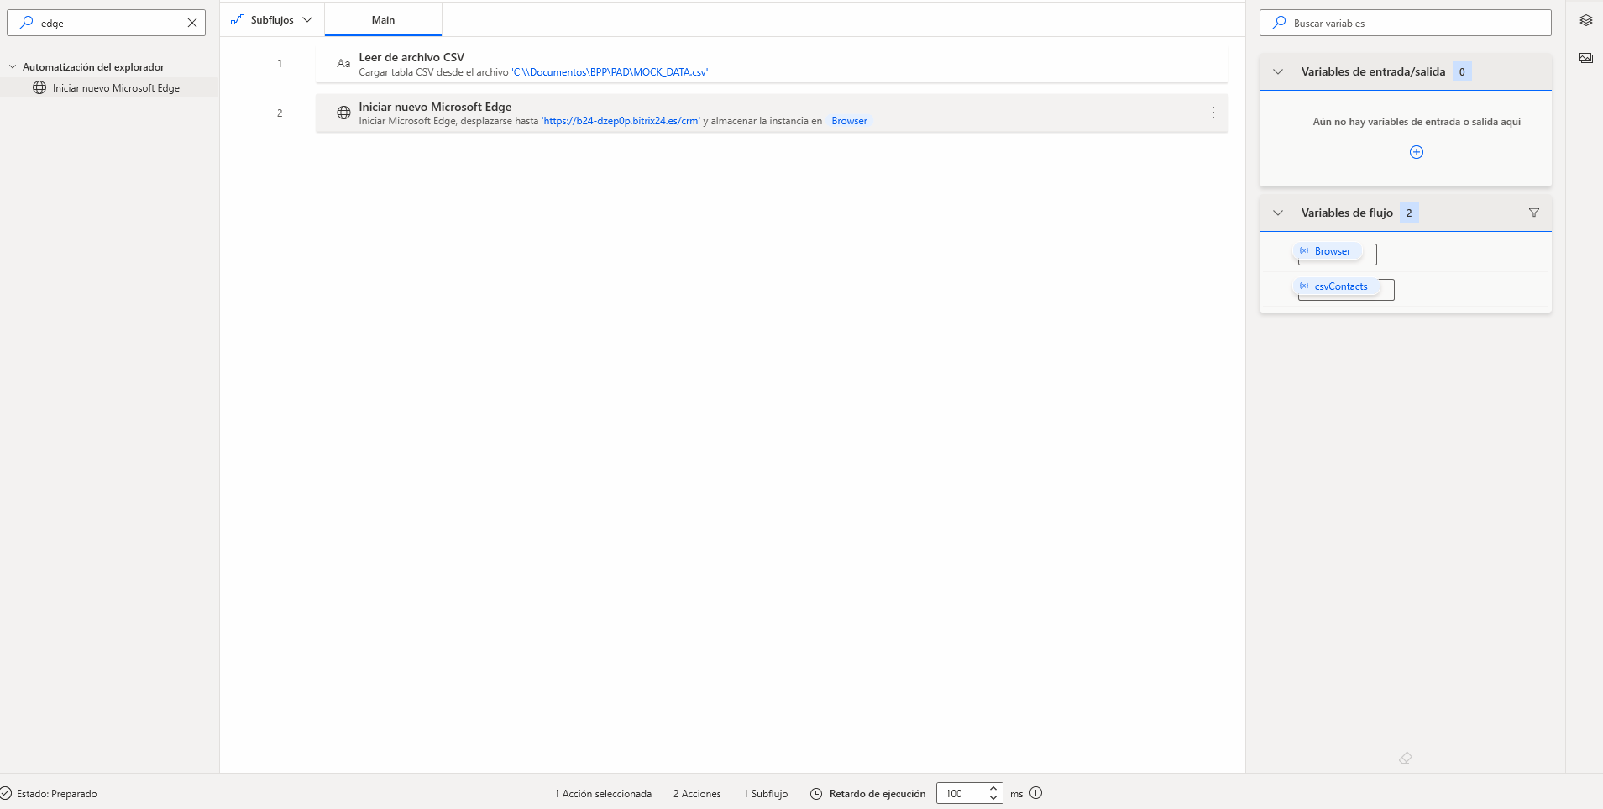Switch to the Main tab

(x=383, y=19)
